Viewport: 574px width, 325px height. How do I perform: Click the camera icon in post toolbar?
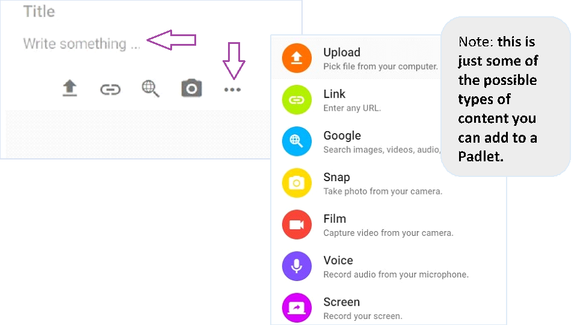coord(191,88)
